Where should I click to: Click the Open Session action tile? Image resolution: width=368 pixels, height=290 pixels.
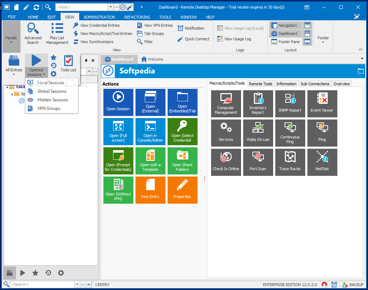pyautogui.click(x=118, y=102)
